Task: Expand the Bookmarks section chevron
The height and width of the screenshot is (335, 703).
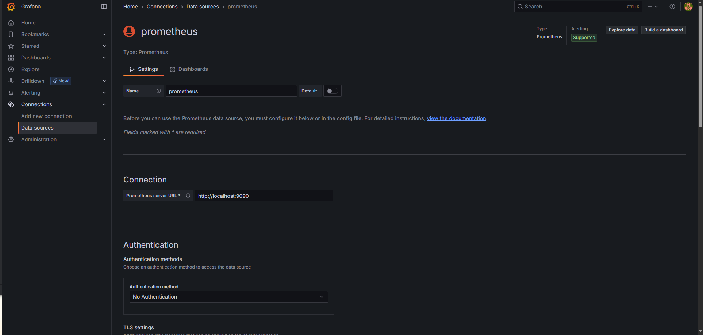Action: (104, 34)
